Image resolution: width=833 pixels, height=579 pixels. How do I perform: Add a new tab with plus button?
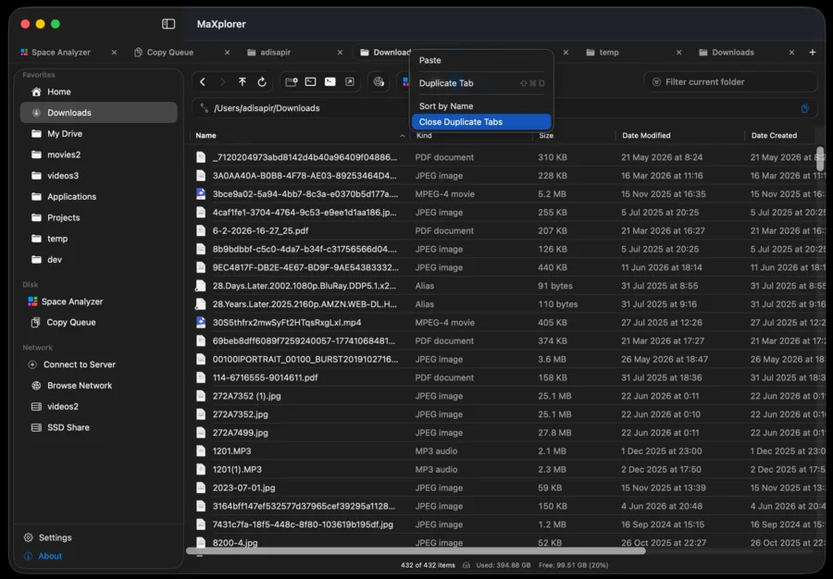813,52
